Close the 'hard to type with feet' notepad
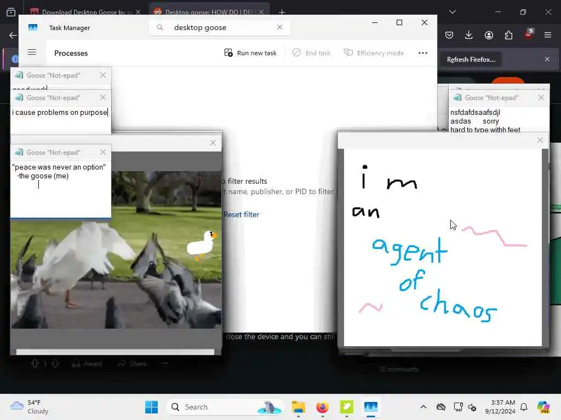Viewport: 561px width, 420px height. 541,97
